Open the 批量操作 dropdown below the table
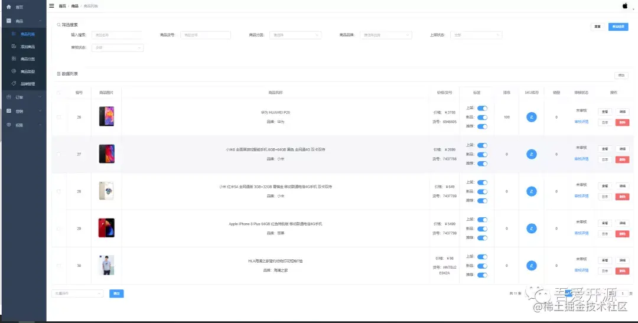Screen dimensions: 638x323 [77, 293]
